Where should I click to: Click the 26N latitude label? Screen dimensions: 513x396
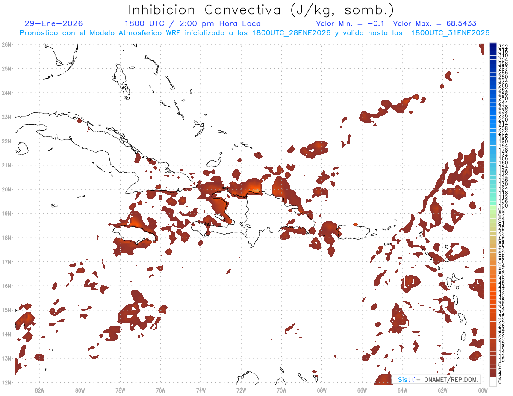click(x=6, y=44)
